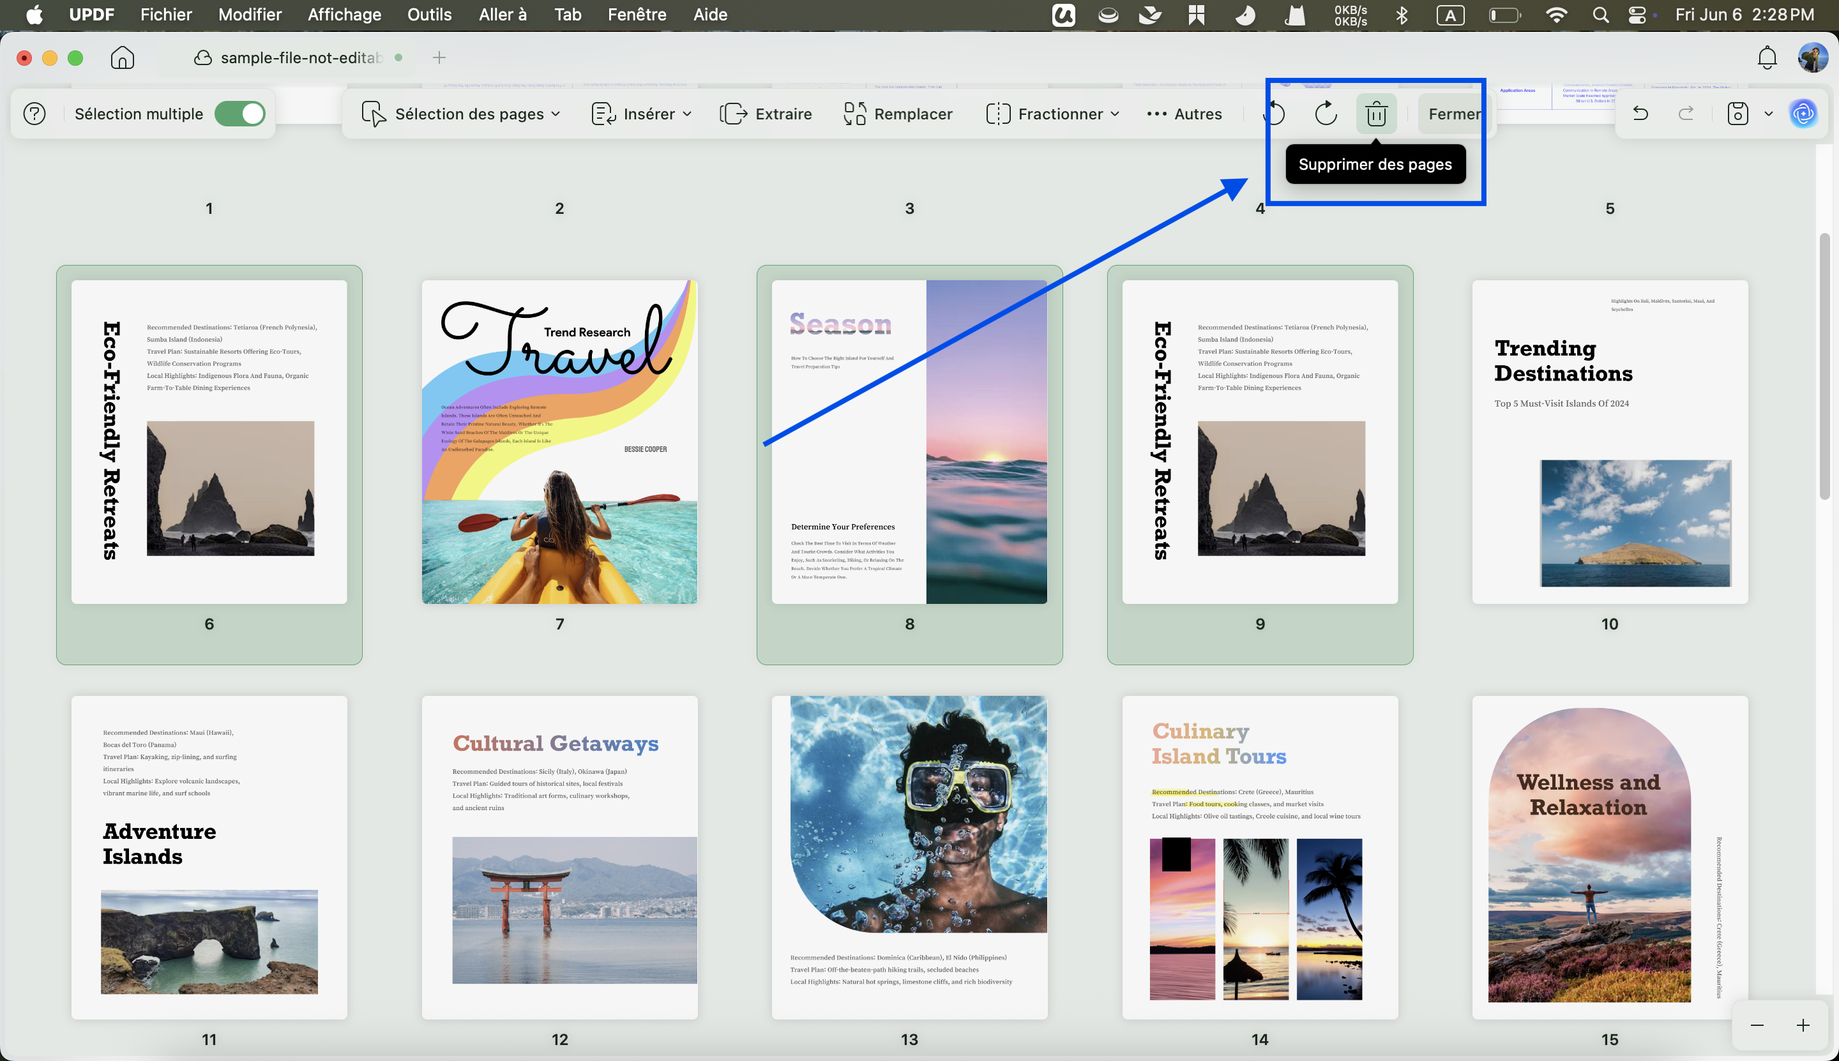Open the Insérer dropdown menu

(642, 114)
